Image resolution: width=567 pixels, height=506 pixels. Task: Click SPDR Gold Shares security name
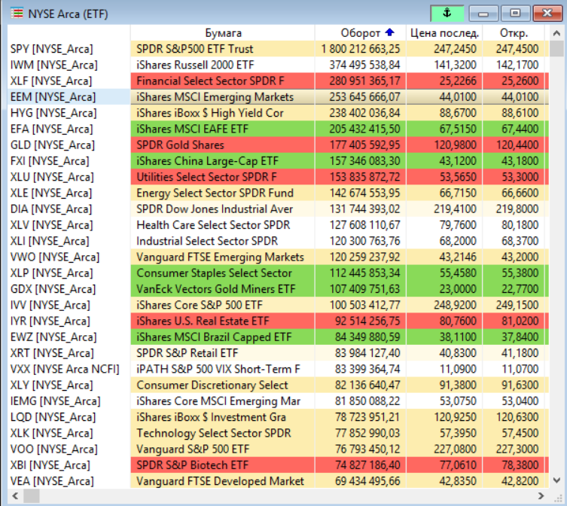[x=181, y=145]
